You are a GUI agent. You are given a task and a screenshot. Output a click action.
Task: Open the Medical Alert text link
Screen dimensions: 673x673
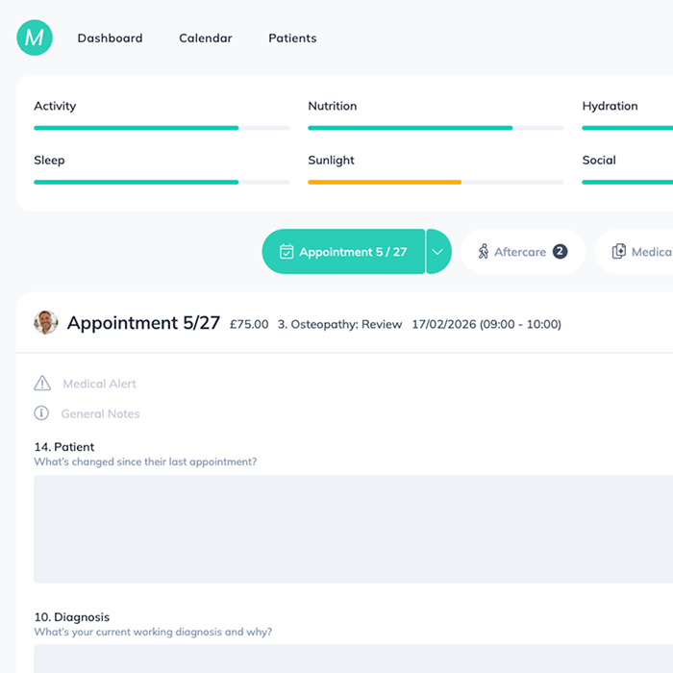(99, 384)
